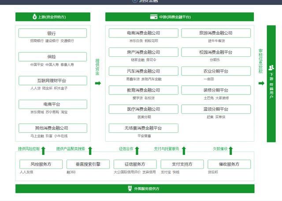Click the 垂直搜索引擎 box

pyautogui.click(x=88, y=164)
